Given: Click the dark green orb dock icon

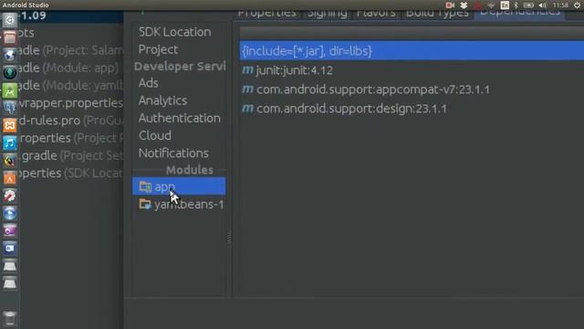Looking at the screenshot, I should [10, 73].
